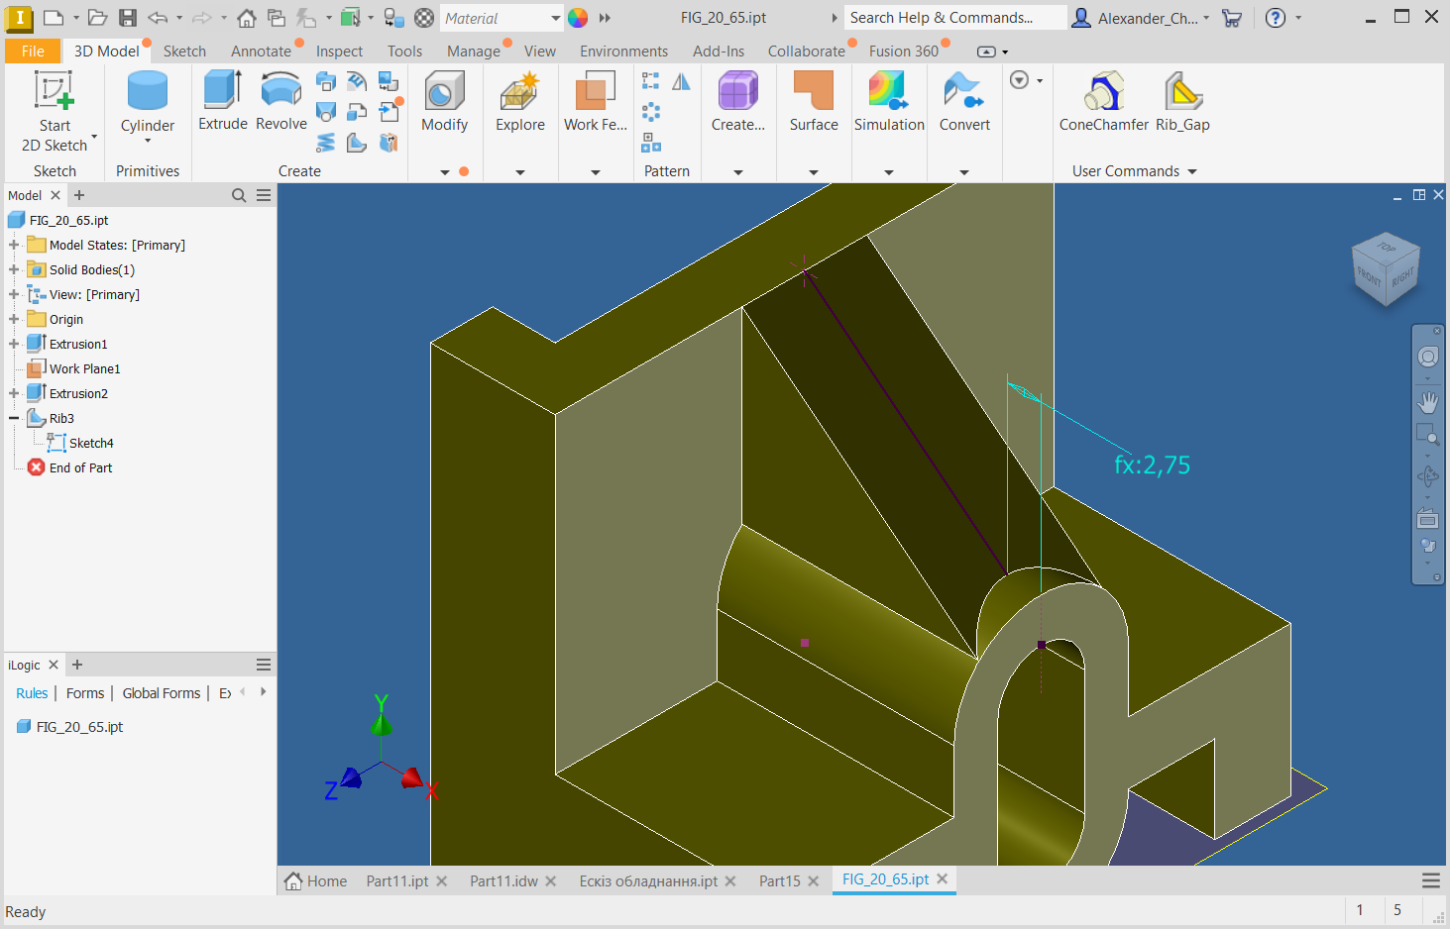This screenshot has height=929, width=1450.
Task: Collapse the Rib3 feature node
Action: 13,418
